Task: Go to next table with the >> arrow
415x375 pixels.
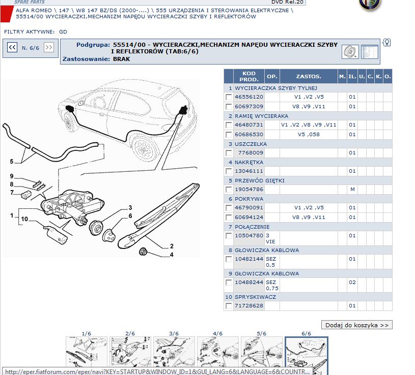Action: click(x=49, y=48)
